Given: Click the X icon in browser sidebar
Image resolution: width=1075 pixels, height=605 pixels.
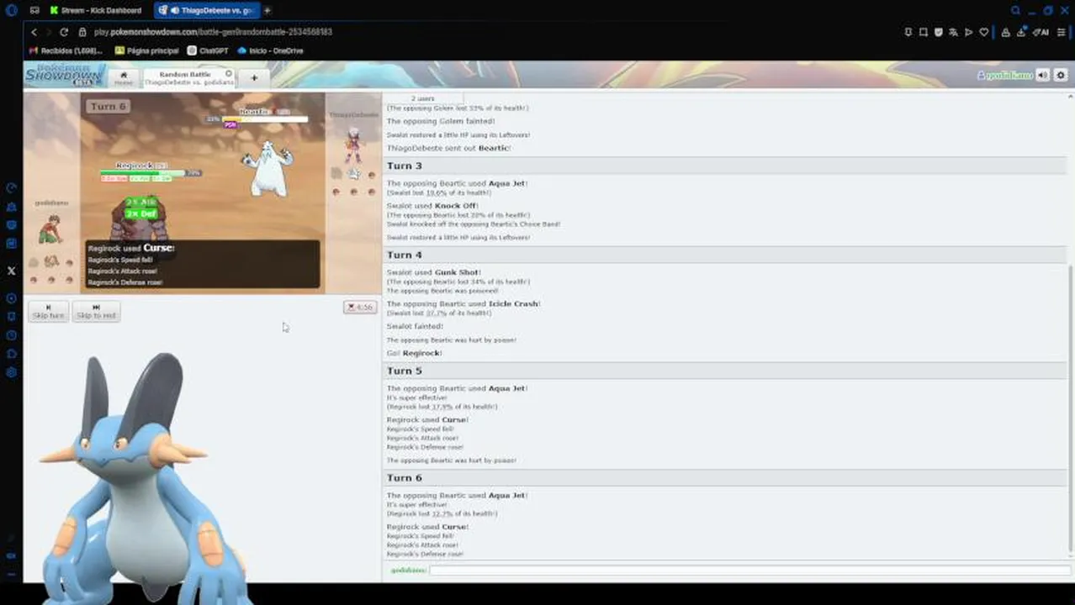Looking at the screenshot, I should pos(11,271).
